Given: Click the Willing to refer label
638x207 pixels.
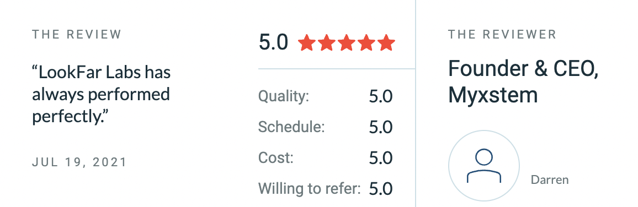Looking at the screenshot, I should pos(310,188).
